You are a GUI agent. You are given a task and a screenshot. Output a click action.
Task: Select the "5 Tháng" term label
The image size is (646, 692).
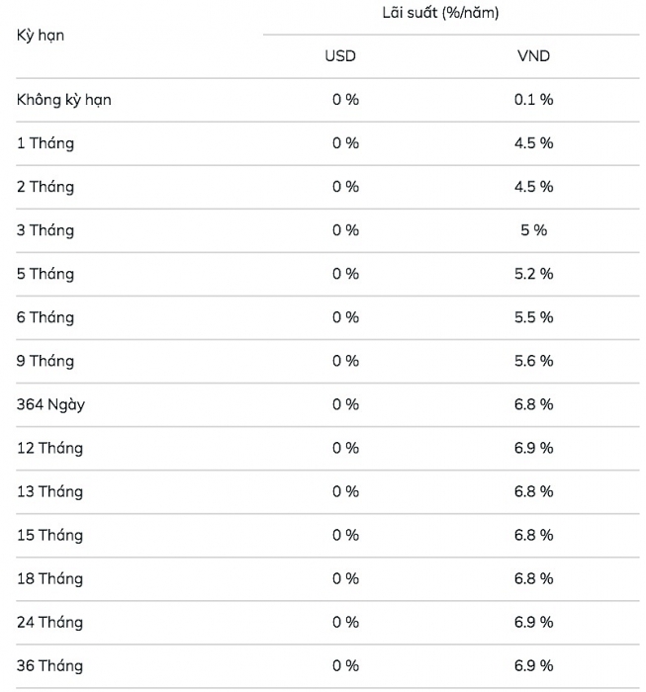point(46,274)
